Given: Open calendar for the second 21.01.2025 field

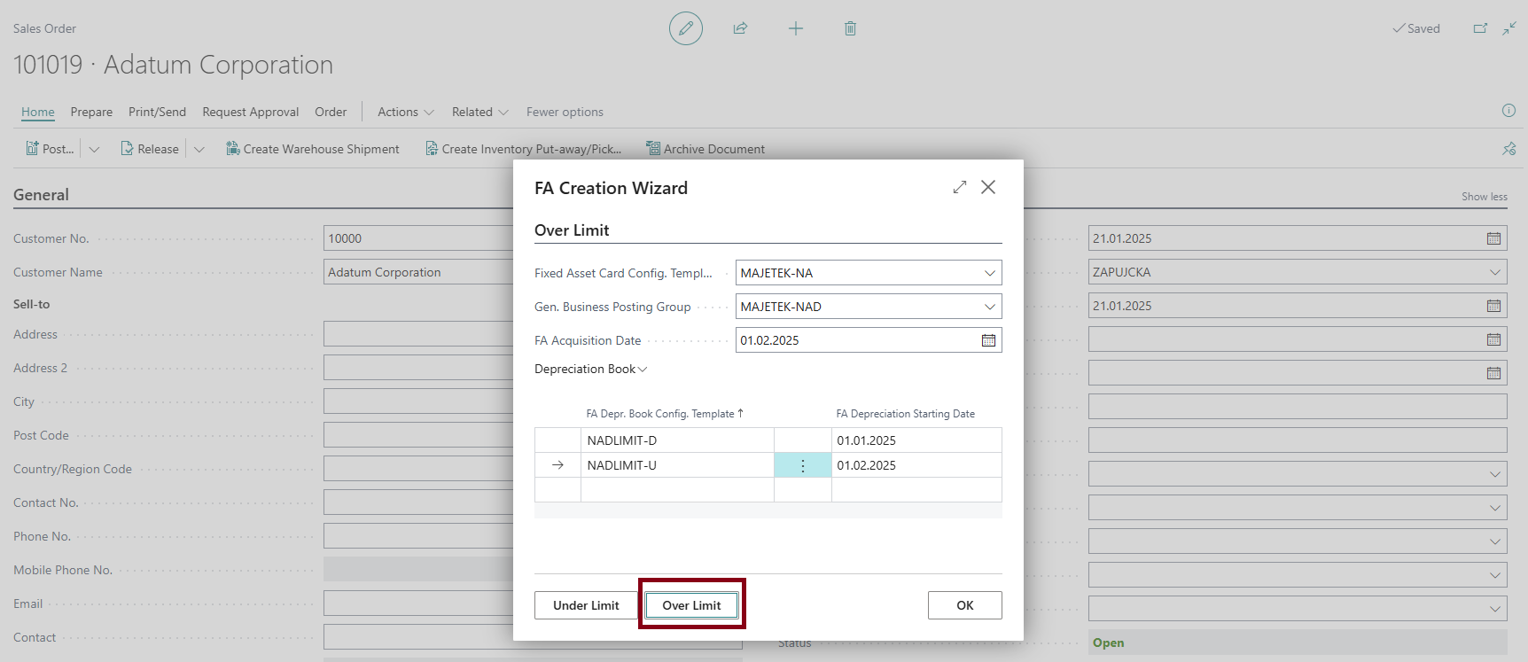Looking at the screenshot, I should (x=1493, y=306).
